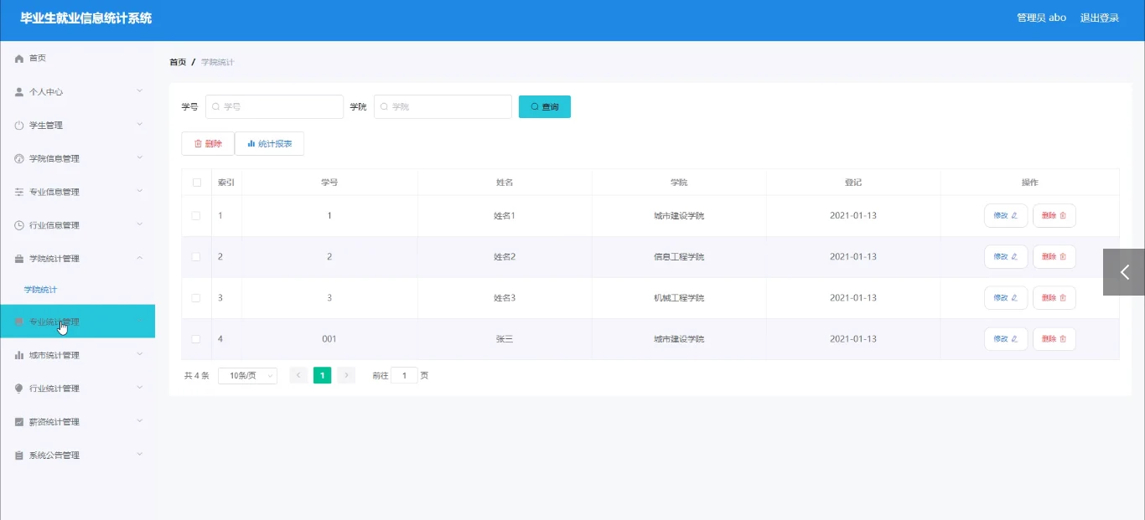Screen dimensions: 1145x520
Task: Click the clipboard icon beside 系统公告管理
Action: click(x=19, y=456)
